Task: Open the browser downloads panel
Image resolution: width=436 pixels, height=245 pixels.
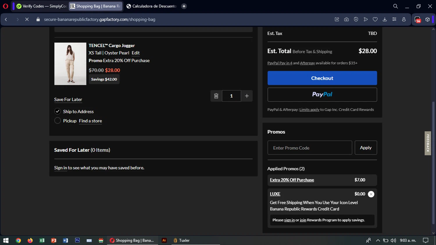Action: [x=385, y=19]
